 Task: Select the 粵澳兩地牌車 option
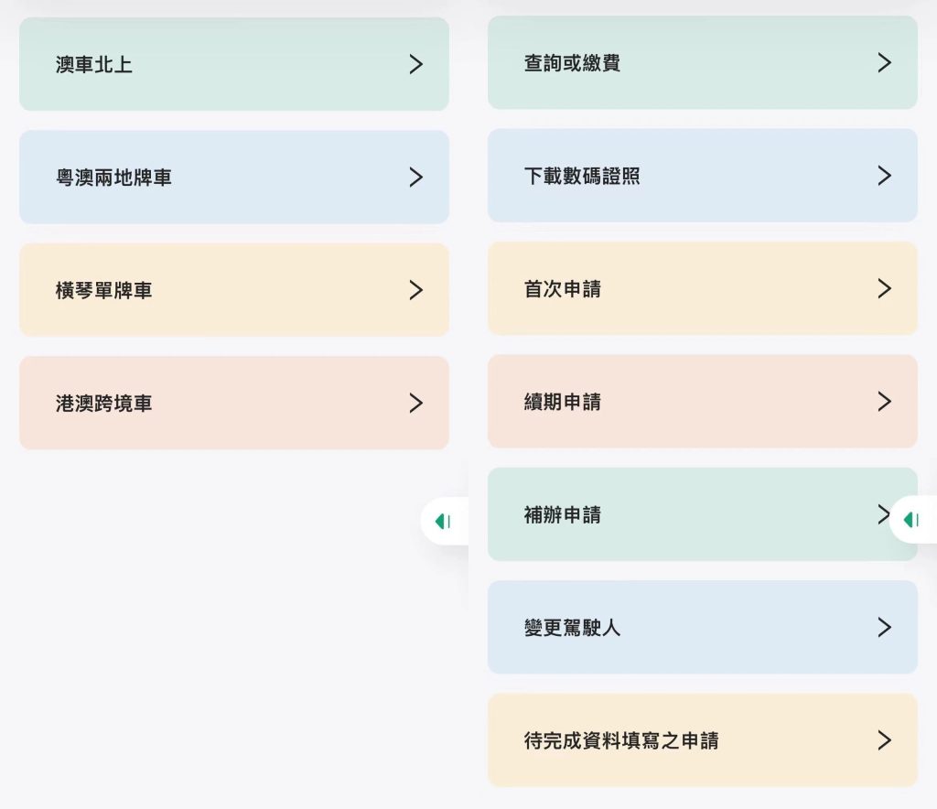[x=234, y=177]
